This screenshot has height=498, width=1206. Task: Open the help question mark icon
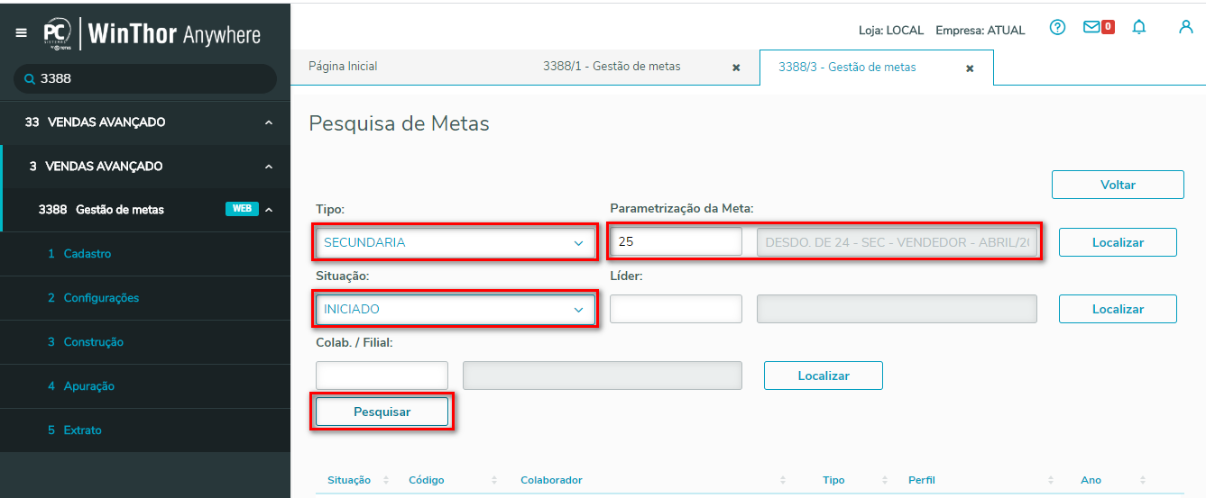[1058, 28]
